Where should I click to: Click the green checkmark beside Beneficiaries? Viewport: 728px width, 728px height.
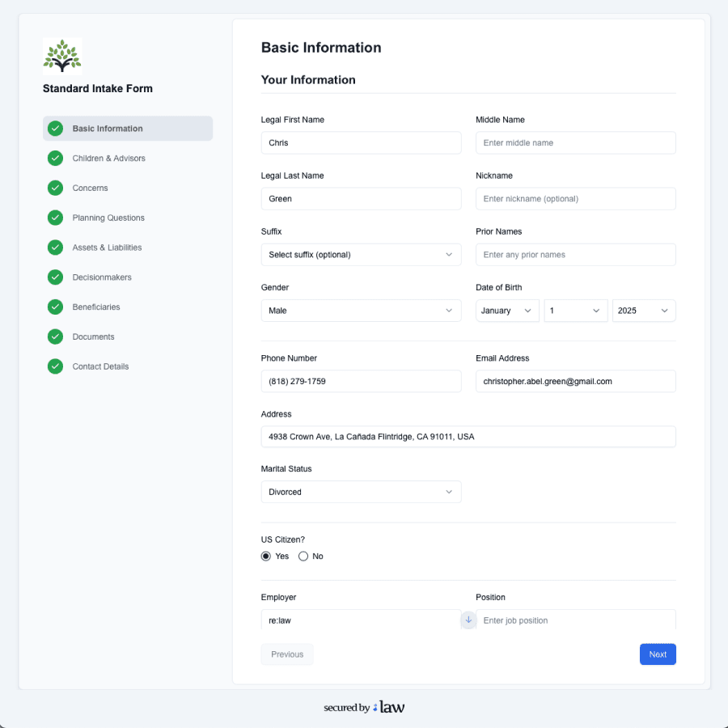55,307
